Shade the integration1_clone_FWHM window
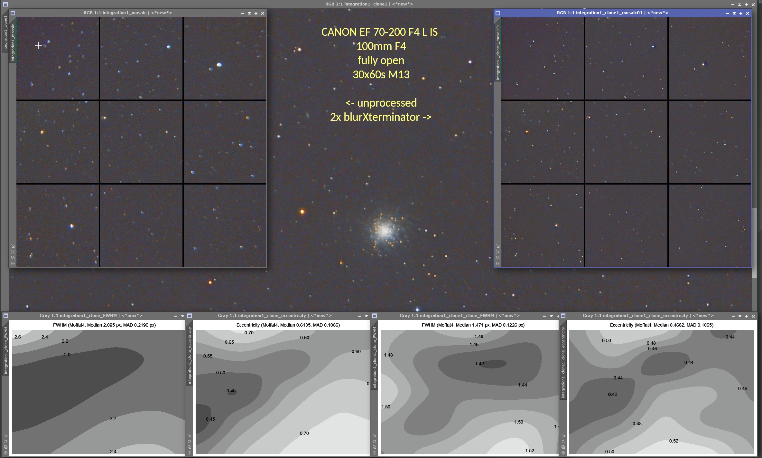This screenshot has width=762, height=458. point(182,316)
